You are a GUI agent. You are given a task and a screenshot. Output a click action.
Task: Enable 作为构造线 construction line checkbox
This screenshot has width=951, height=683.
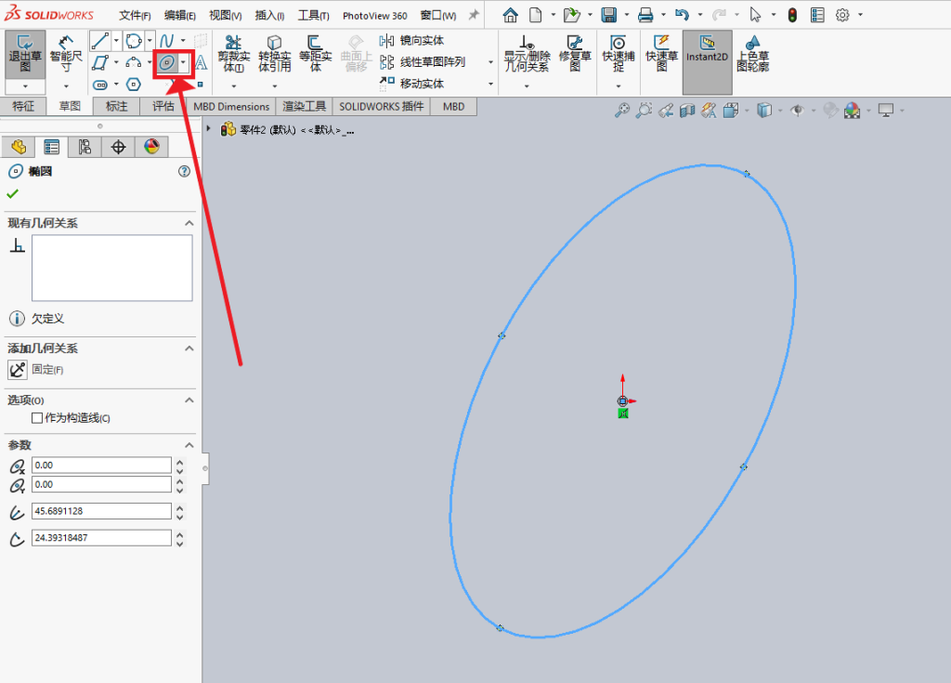pos(37,417)
